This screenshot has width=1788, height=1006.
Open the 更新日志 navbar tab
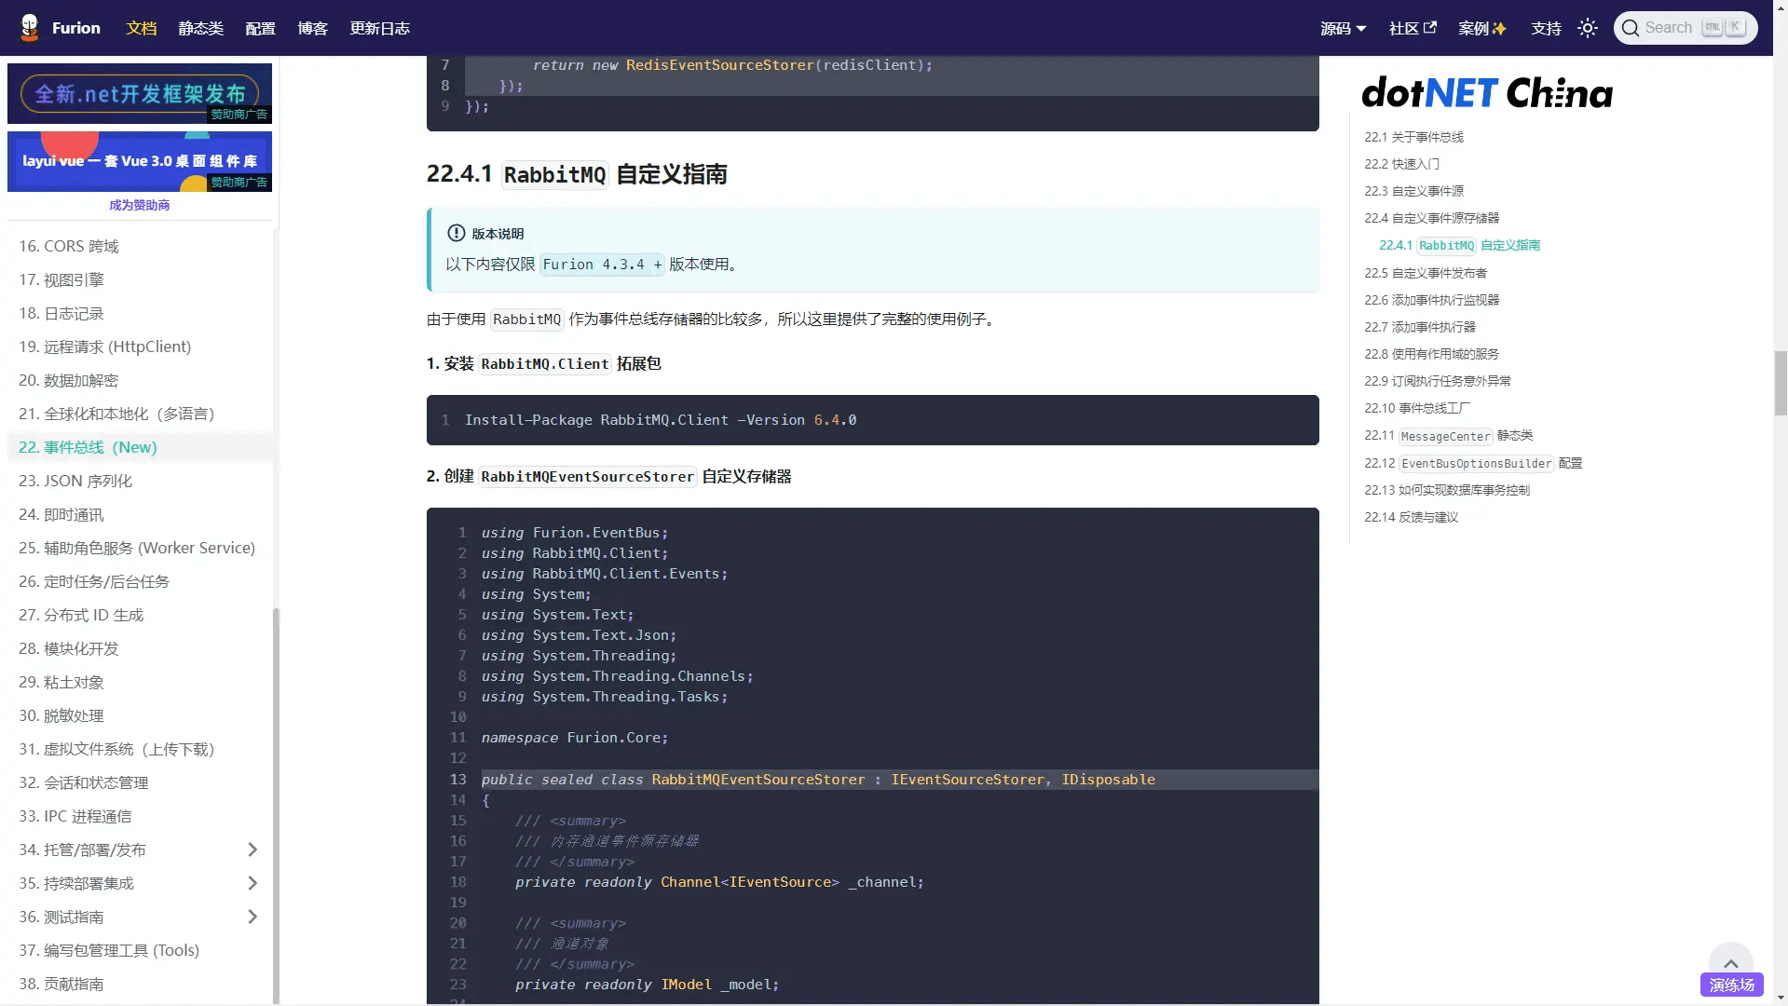tap(380, 28)
